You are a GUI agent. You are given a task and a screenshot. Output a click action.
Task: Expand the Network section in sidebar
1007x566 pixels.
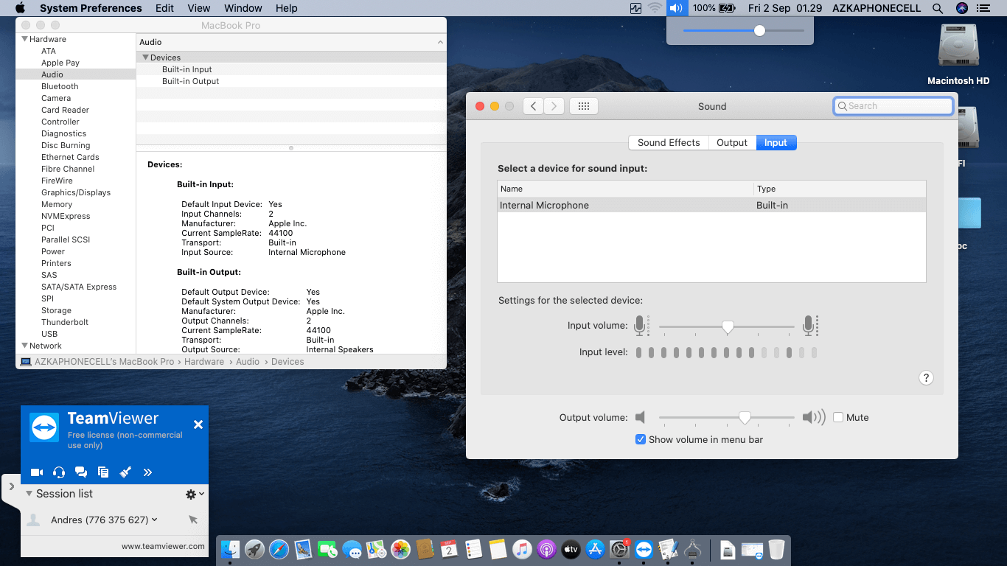(x=24, y=346)
